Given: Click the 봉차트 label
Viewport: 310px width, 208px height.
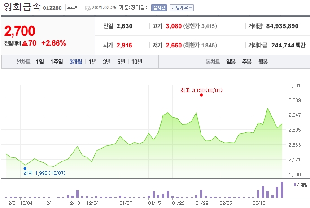Looking at the screenshot, I should click(x=213, y=62).
